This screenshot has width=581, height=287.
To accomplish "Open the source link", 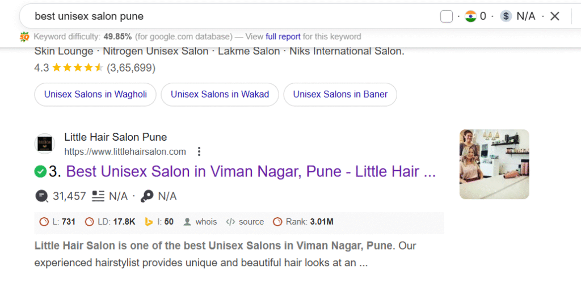I will [251, 222].
